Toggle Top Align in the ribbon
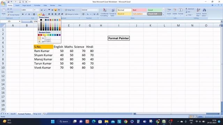This screenshot has height=125, width=223. click(x=49, y=10)
